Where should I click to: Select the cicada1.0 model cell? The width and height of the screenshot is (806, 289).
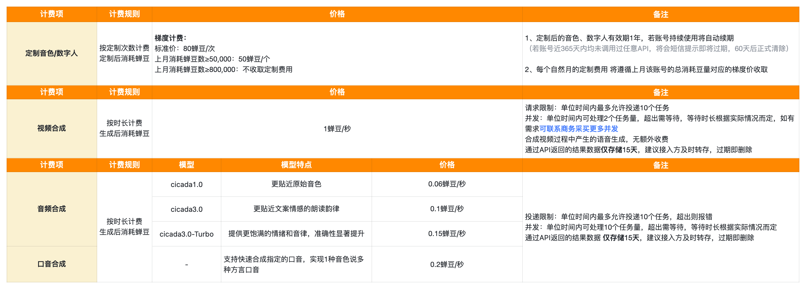[187, 184]
